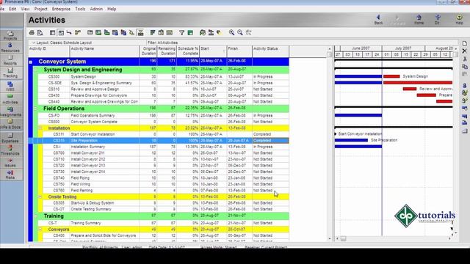
Task: Click the Gantt Chart view toolbar icon
Action: tap(61, 32)
